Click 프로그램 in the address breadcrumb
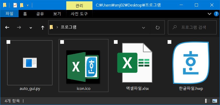 coord(68,27)
